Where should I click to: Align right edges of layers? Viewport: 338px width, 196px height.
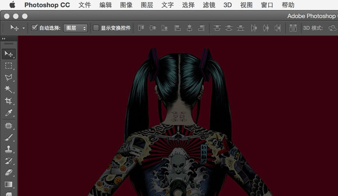click(x=201, y=28)
